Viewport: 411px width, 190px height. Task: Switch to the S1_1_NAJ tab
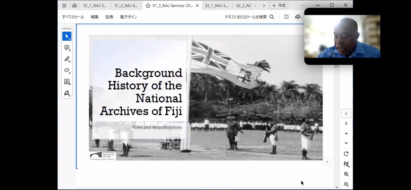[95, 5]
